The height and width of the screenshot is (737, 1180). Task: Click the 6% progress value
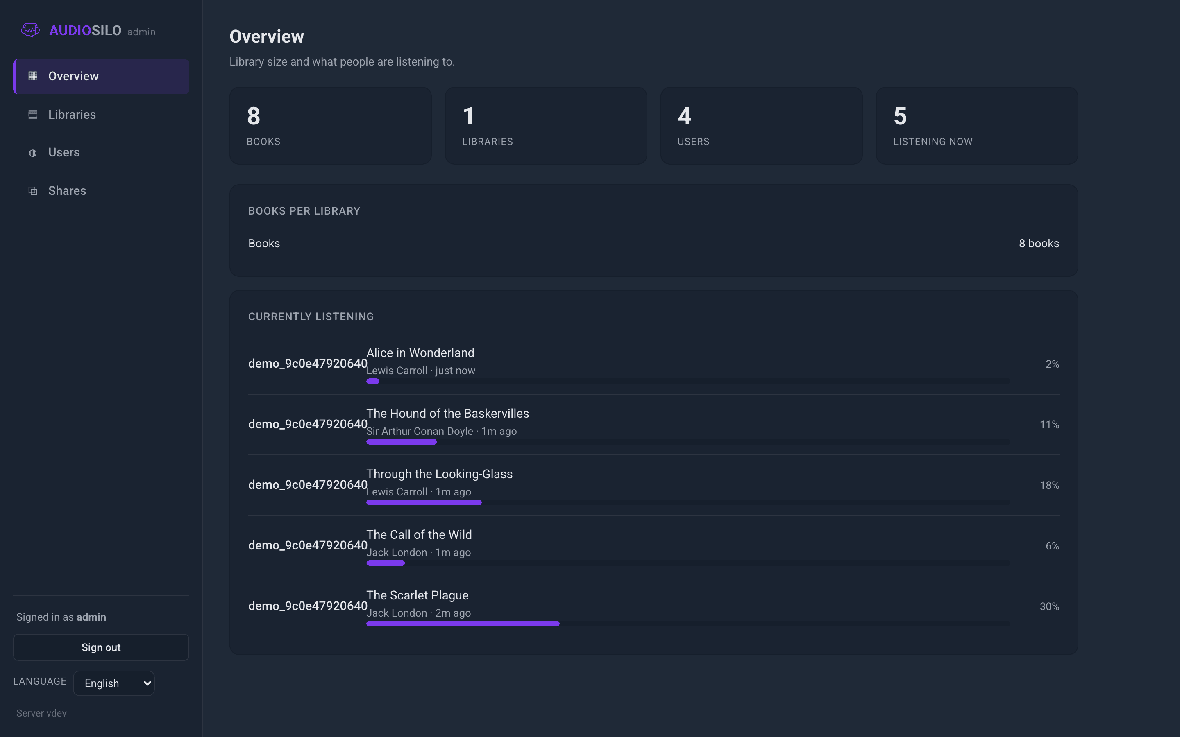(1052, 546)
